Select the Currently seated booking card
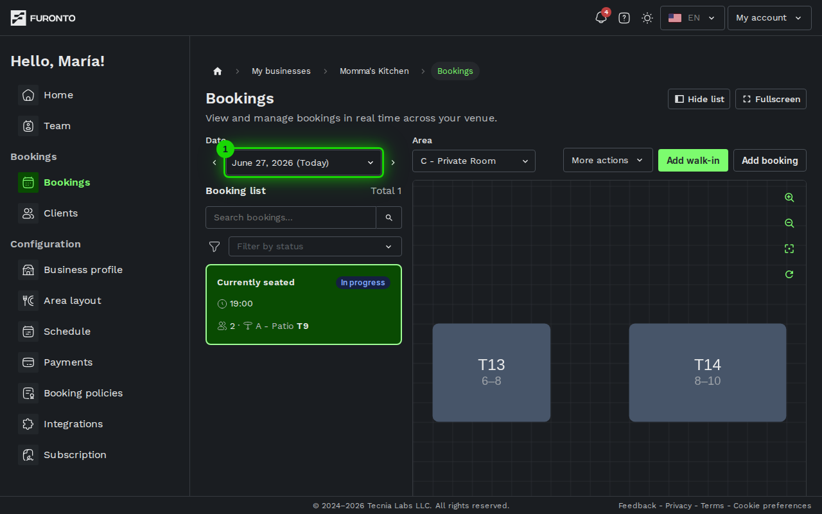822x514 pixels. point(304,305)
